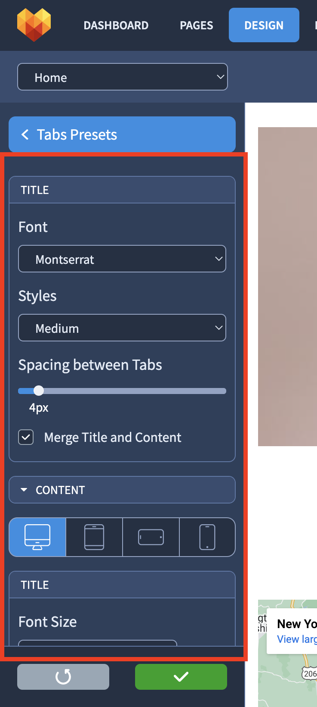Open the Home page dropdown
The width and height of the screenshot is (317, 707).
(x=123, y=77)
